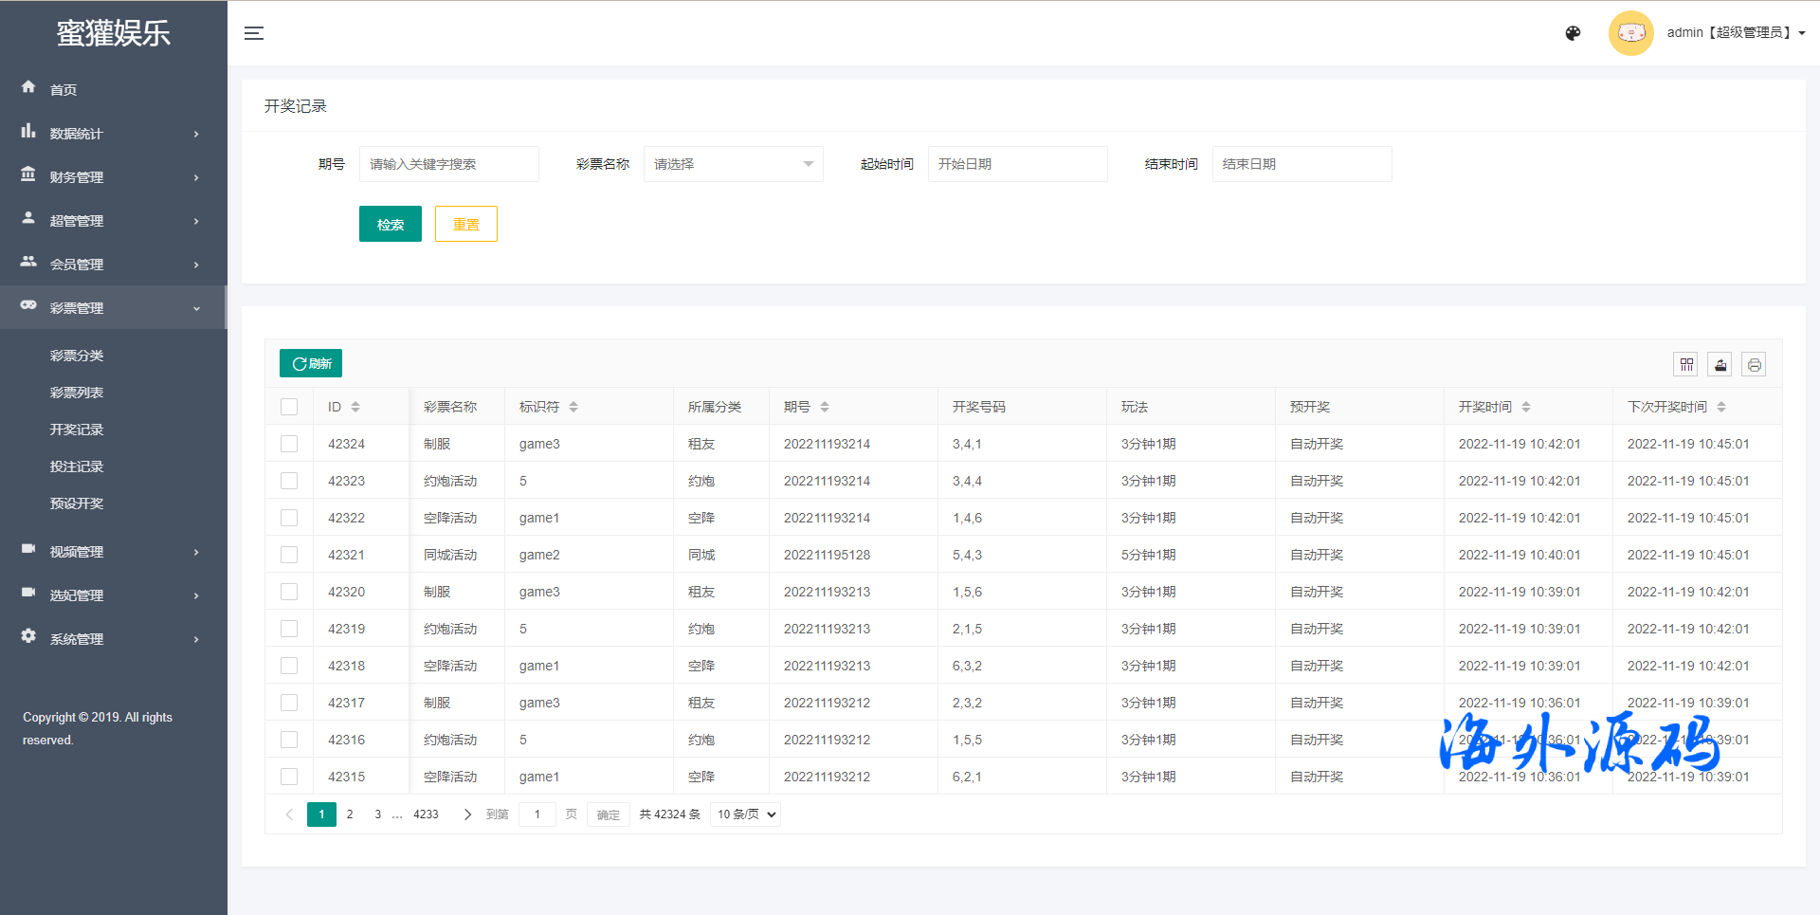Viewport: 1820px width, 915px height.
Task: Open the 10 条/页 page size dropdown
Action: [x=745, y=814]
